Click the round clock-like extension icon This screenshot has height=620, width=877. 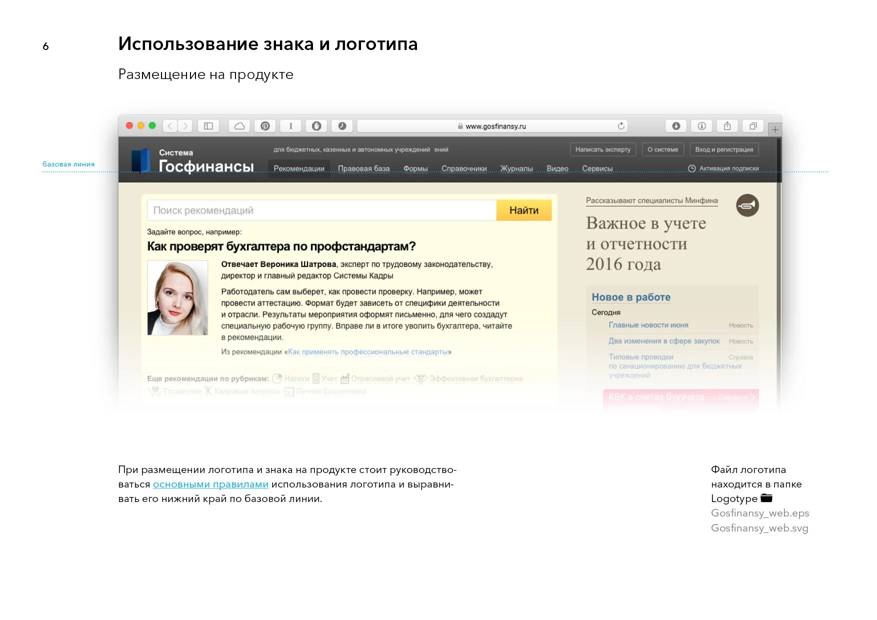pyautogui.click(x=342, y=126)
